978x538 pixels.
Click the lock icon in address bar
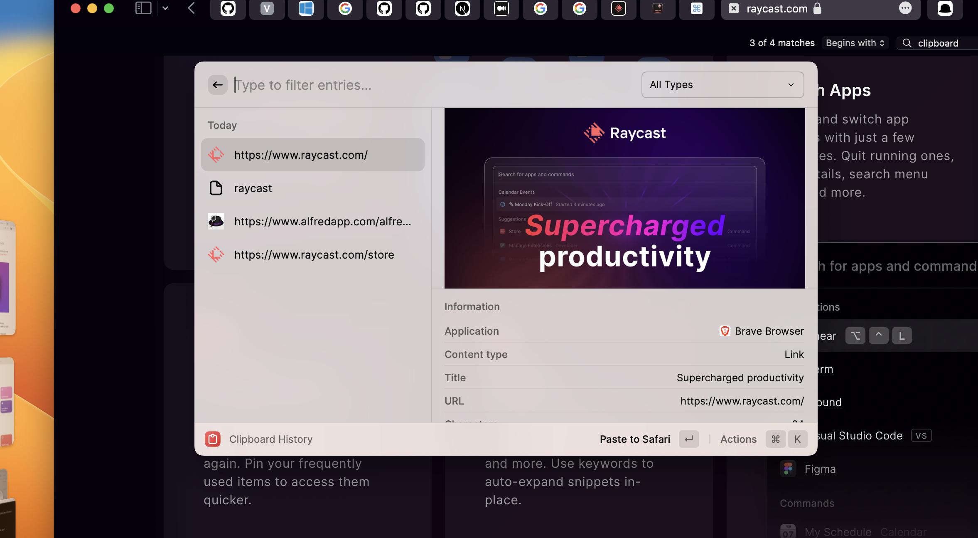click(x=817, y=8)
